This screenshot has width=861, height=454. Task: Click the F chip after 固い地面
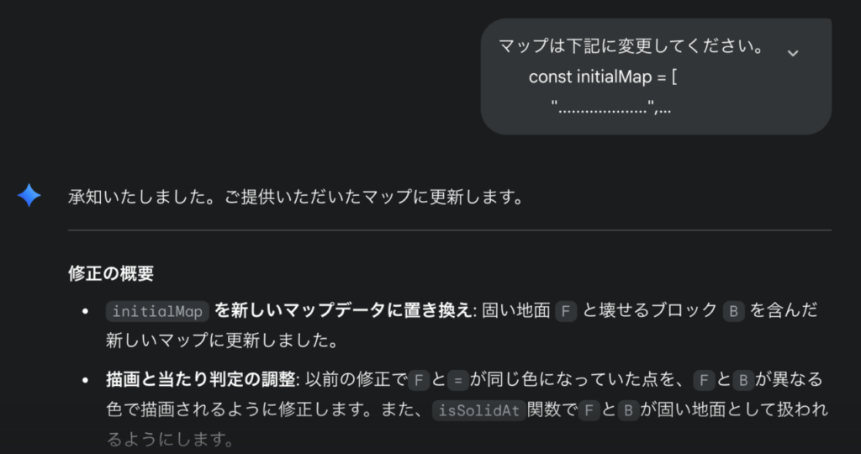click(566, 311)
